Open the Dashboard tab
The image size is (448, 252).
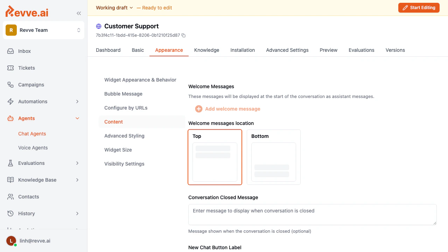(108, 50)
